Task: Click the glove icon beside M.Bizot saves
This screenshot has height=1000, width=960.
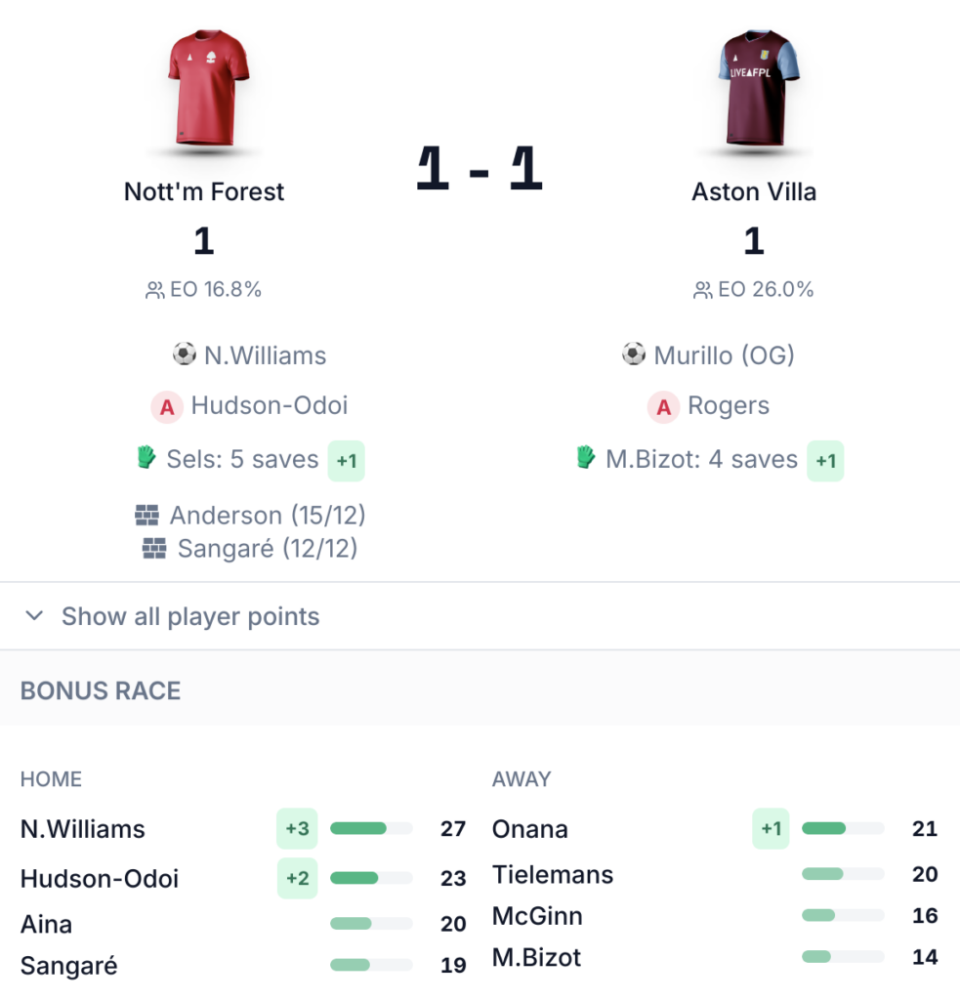Action: click(x=585, y=458)
